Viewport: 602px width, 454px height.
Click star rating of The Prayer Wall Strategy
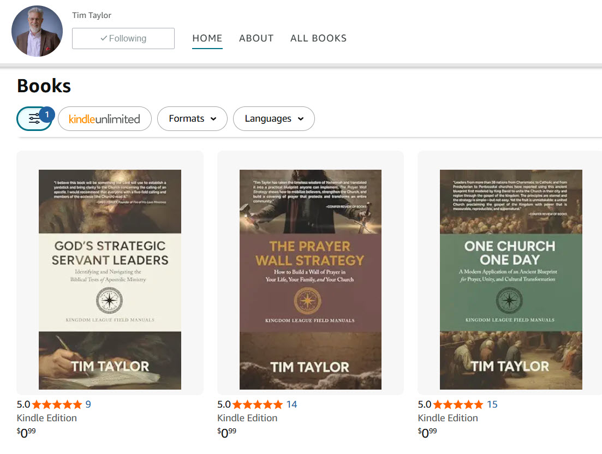(257, 404)
